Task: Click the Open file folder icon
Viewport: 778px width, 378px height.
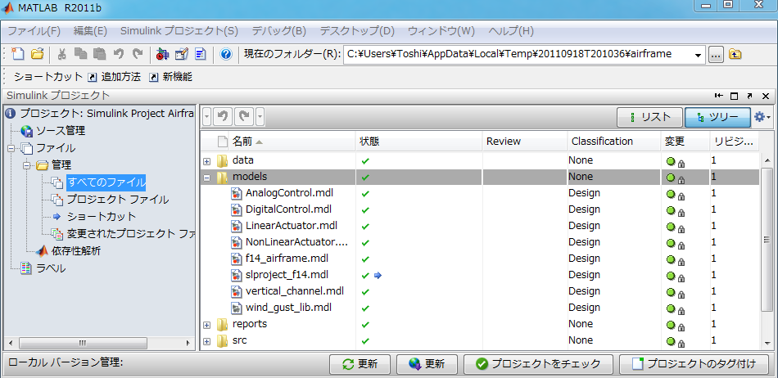Action: (38, 54)
